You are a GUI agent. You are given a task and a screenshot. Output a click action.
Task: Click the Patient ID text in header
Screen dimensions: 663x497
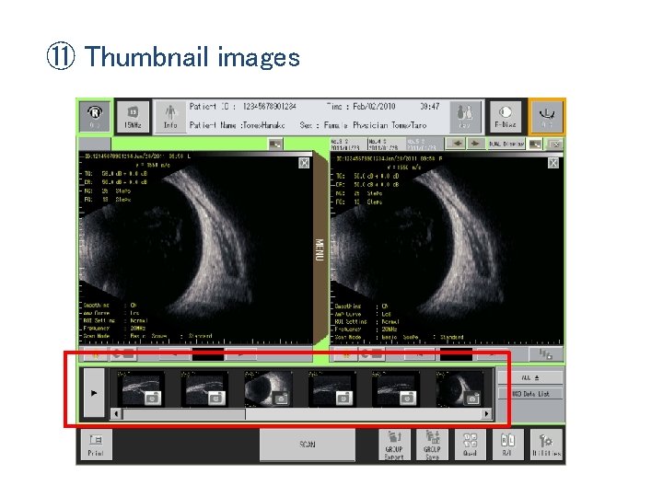click(242, 107)
